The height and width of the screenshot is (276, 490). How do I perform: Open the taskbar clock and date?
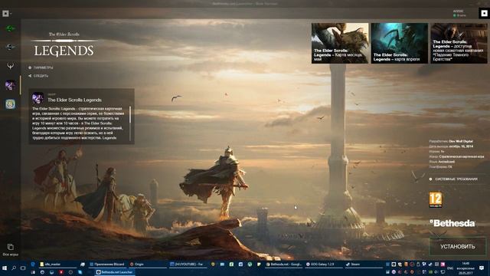pyautogui.click(x=465, y=268)
